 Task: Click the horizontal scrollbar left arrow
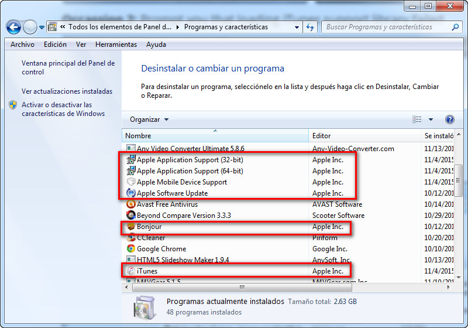126,287
